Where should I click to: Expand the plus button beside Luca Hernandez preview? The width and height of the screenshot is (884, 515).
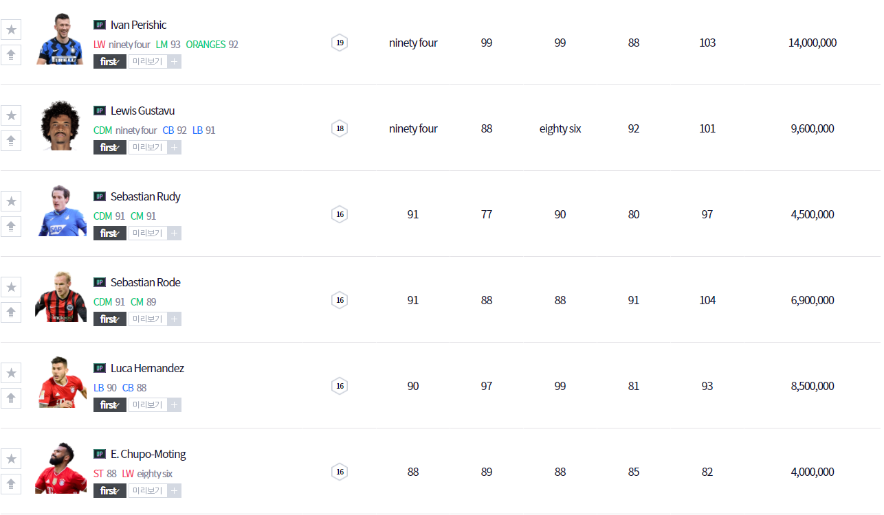[x=175, y=405]
